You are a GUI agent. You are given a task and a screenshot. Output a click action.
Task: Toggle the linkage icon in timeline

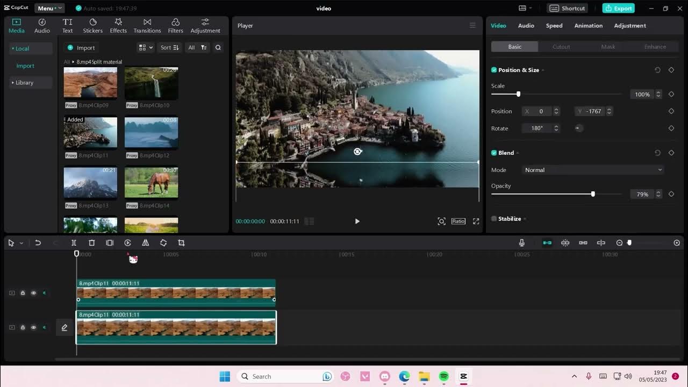click(583, 243)
